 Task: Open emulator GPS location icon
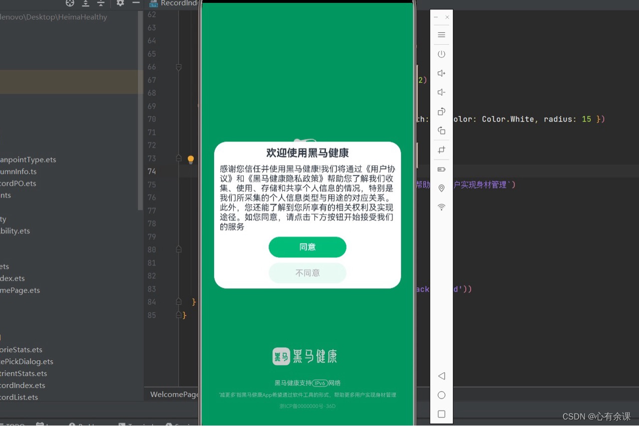coord(441,188)
